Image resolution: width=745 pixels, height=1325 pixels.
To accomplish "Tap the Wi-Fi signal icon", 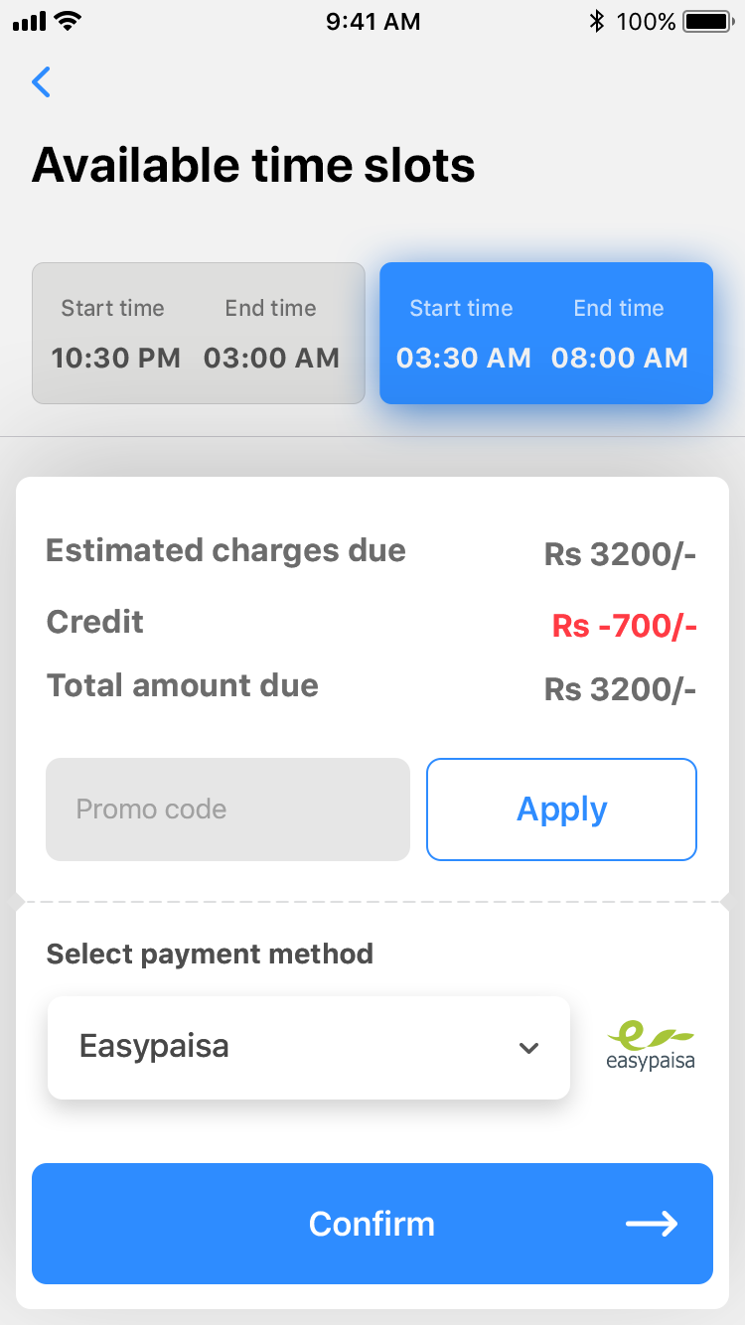I will pyautogui.click(x=69, y=21).
